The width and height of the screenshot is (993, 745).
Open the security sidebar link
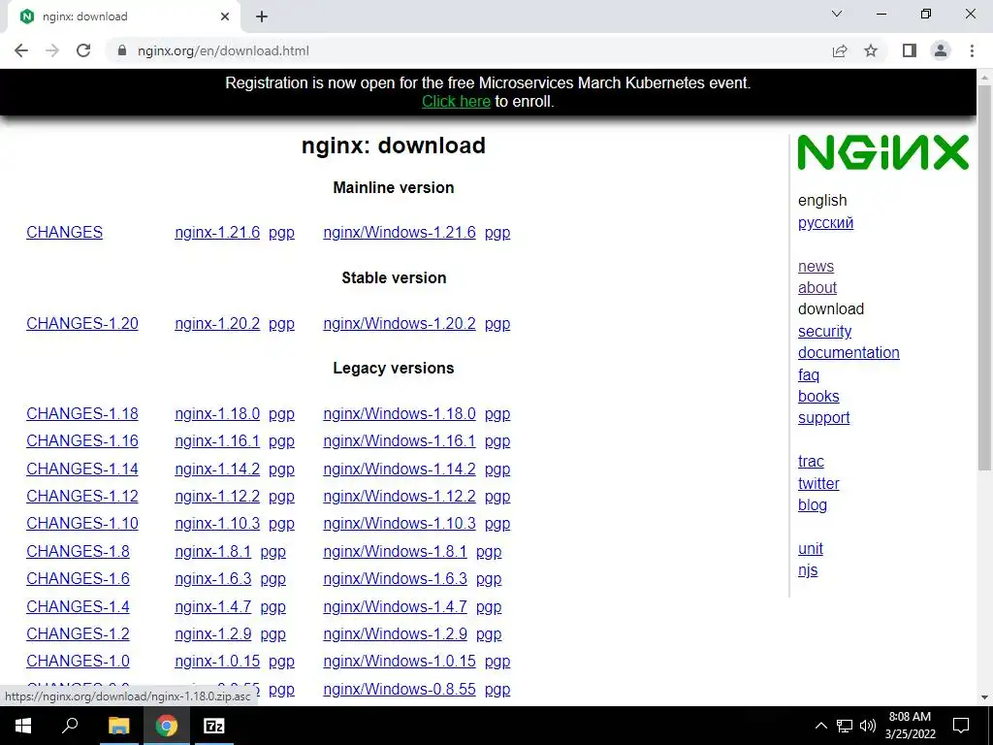[824, 332]
